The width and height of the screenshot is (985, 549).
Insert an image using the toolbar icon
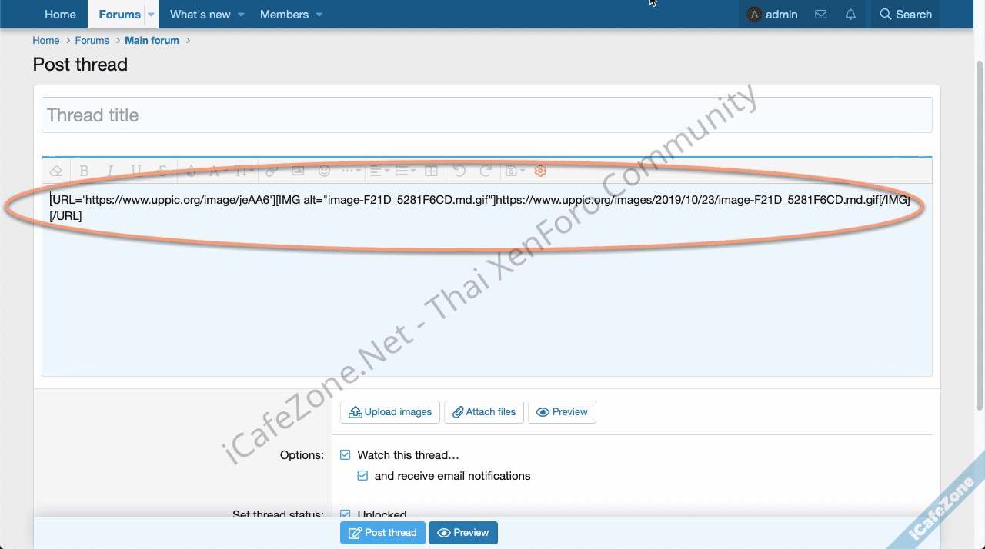298,171
